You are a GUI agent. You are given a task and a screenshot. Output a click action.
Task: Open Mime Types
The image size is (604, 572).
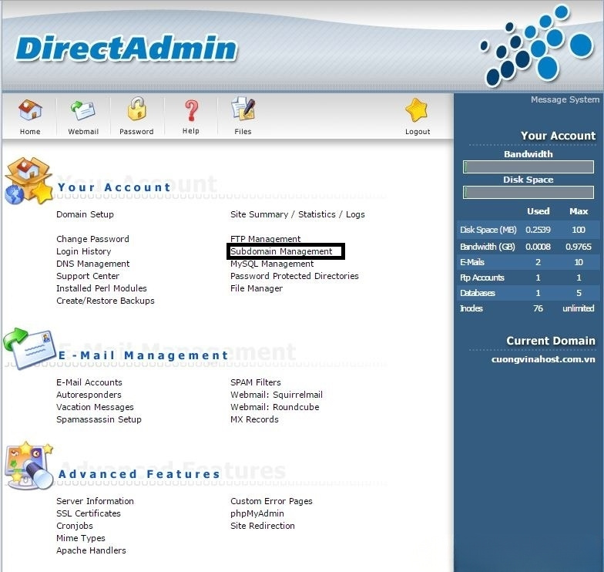point(80,538)
